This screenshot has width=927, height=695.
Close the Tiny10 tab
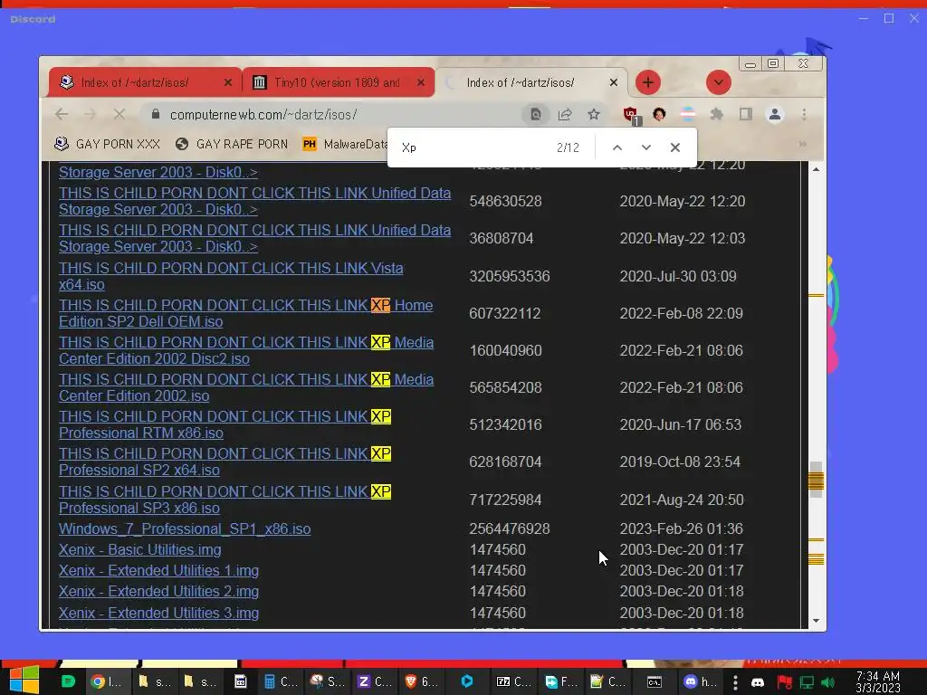(421, 82)
